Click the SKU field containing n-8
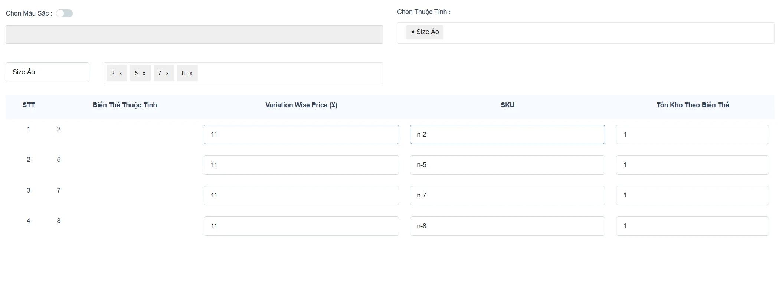Screen dimensions: 779x307 [507, 226]
